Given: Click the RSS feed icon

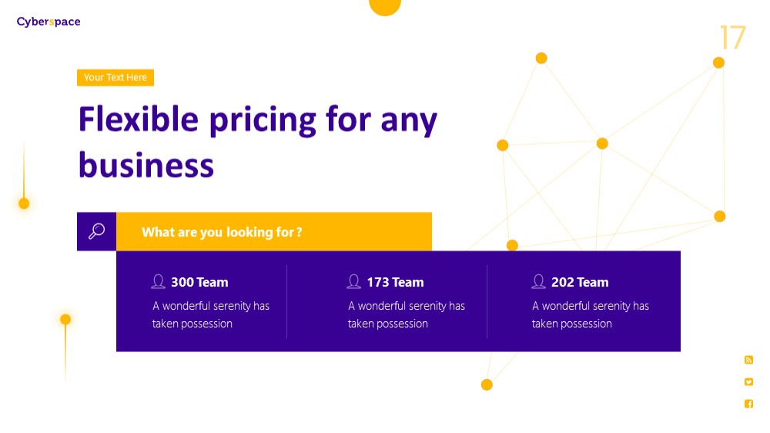Looking at the screenshot, I should (x=748, y=360).
